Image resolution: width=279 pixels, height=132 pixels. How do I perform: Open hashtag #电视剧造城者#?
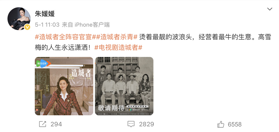click(x=118, y=48)
